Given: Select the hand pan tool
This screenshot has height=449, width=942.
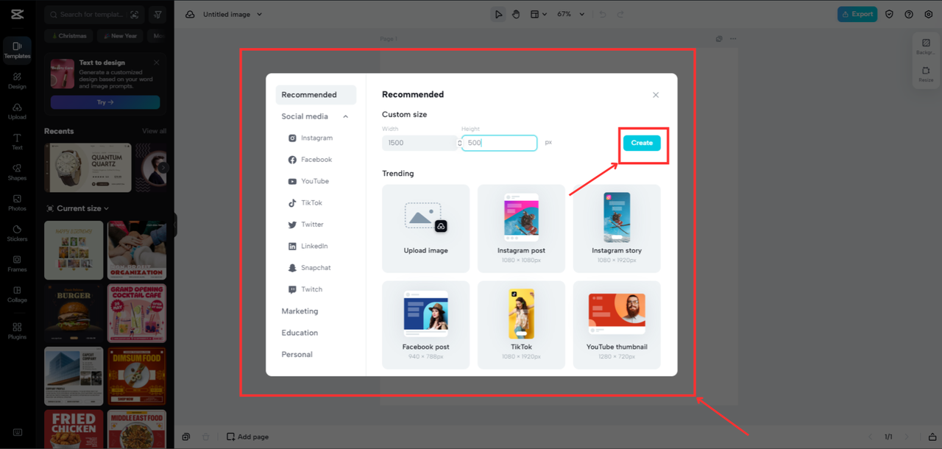Looking at the screenshot, I should (516, 14).
